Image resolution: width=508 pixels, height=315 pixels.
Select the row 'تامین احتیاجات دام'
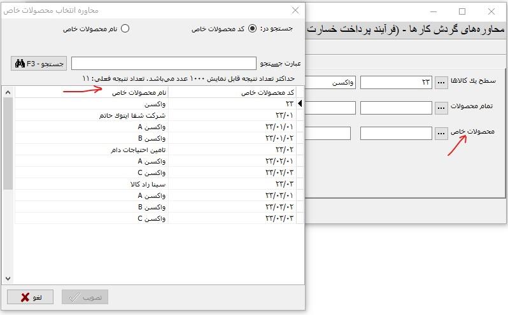[91, 150]
